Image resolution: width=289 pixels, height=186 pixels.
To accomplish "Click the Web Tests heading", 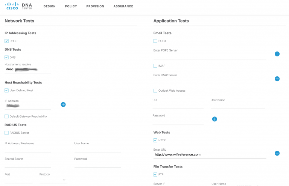I will (x=162, y=132).
